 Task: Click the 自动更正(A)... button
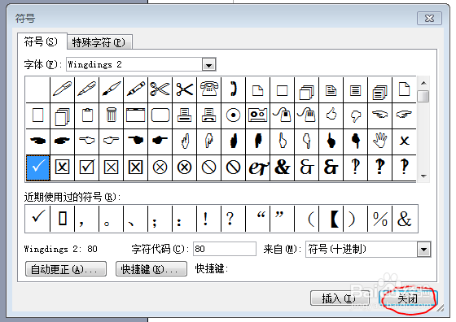pos(66,269)
